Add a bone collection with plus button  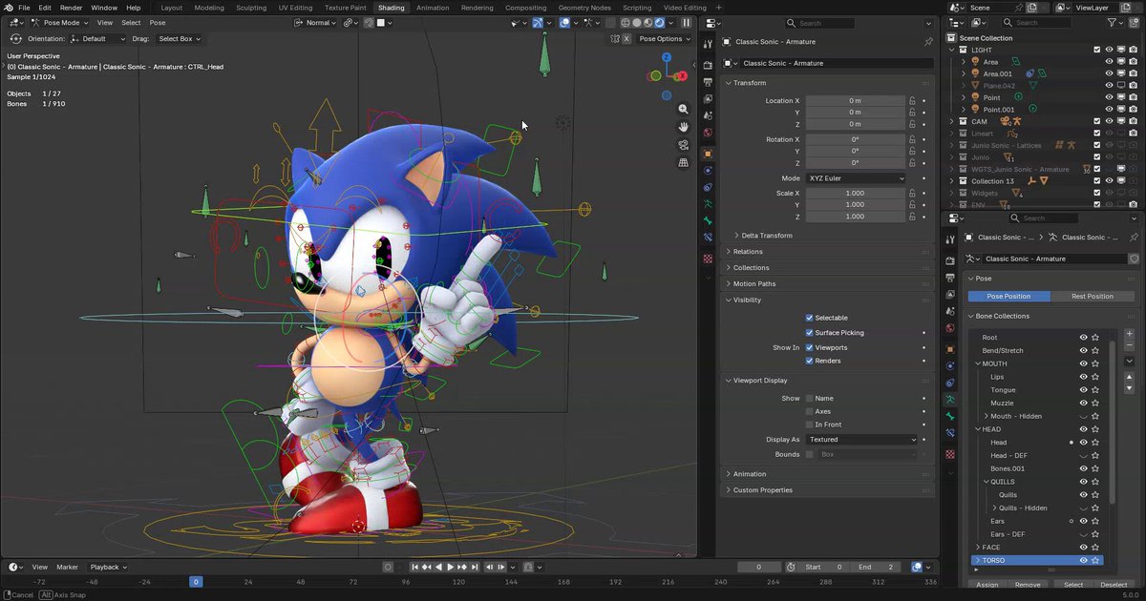(x=1130, y=334)
